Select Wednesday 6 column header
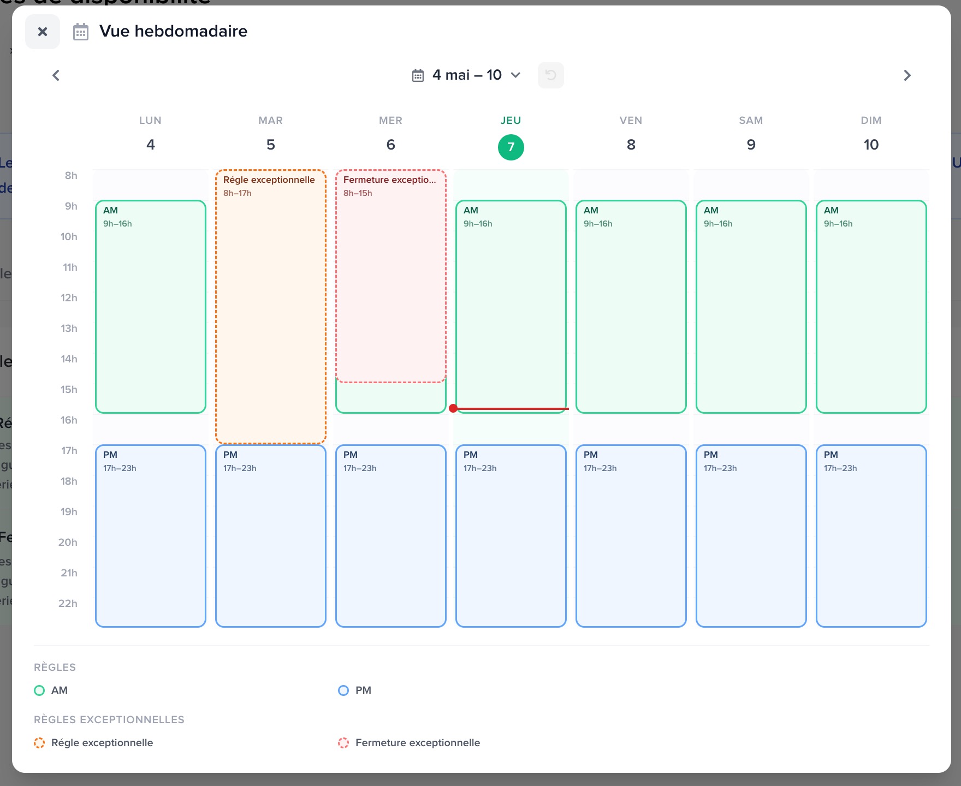Image resolution: width=961 pixels, height=786 pixels. click(391, 134)
